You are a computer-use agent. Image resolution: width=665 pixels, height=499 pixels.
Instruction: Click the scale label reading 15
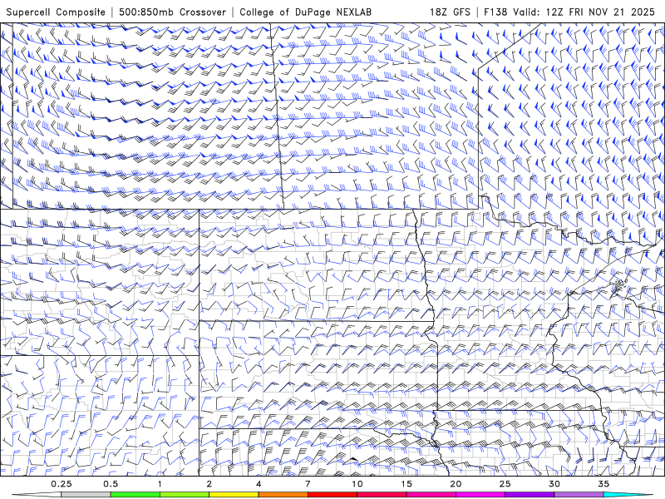pyautogui.click(x=406, y=484)
